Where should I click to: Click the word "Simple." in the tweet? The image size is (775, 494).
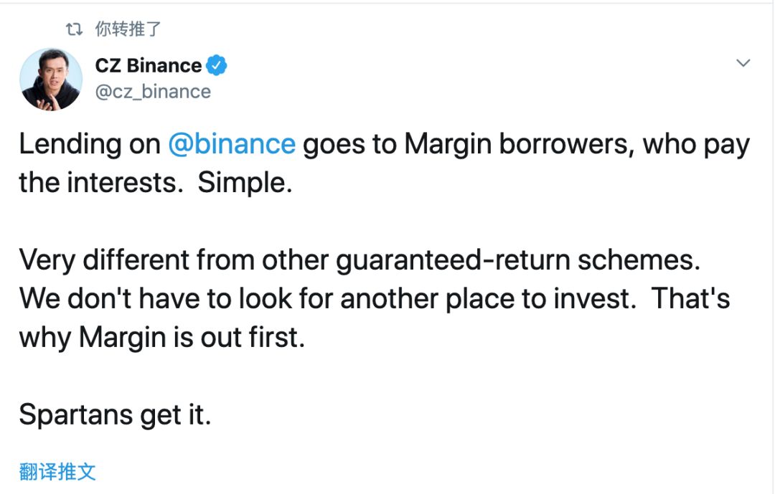click(x=245, y=184)
